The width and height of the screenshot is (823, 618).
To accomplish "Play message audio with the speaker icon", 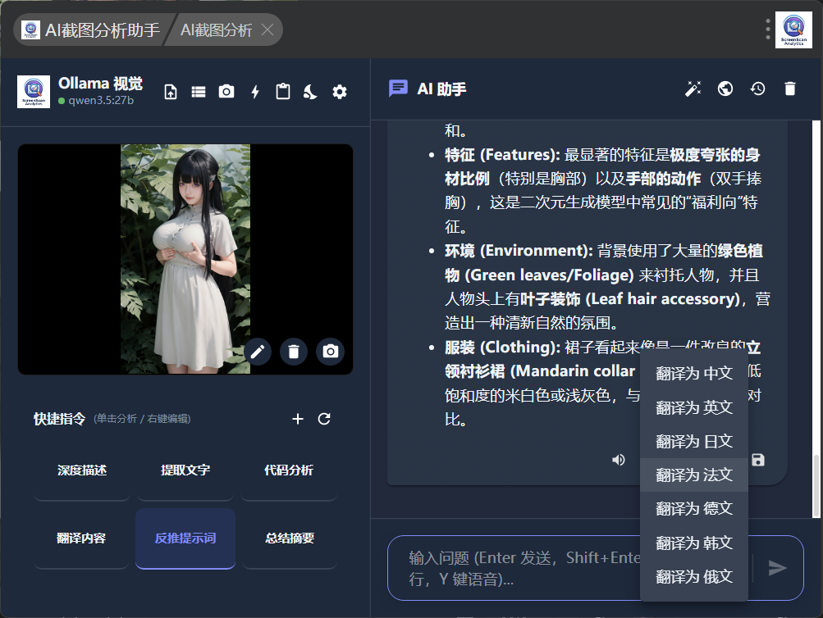I will coord(619,460).
